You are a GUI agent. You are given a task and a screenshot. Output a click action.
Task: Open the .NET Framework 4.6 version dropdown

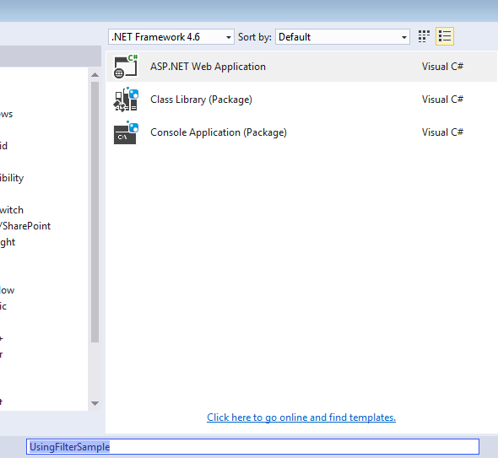click(x=171, y=37)
